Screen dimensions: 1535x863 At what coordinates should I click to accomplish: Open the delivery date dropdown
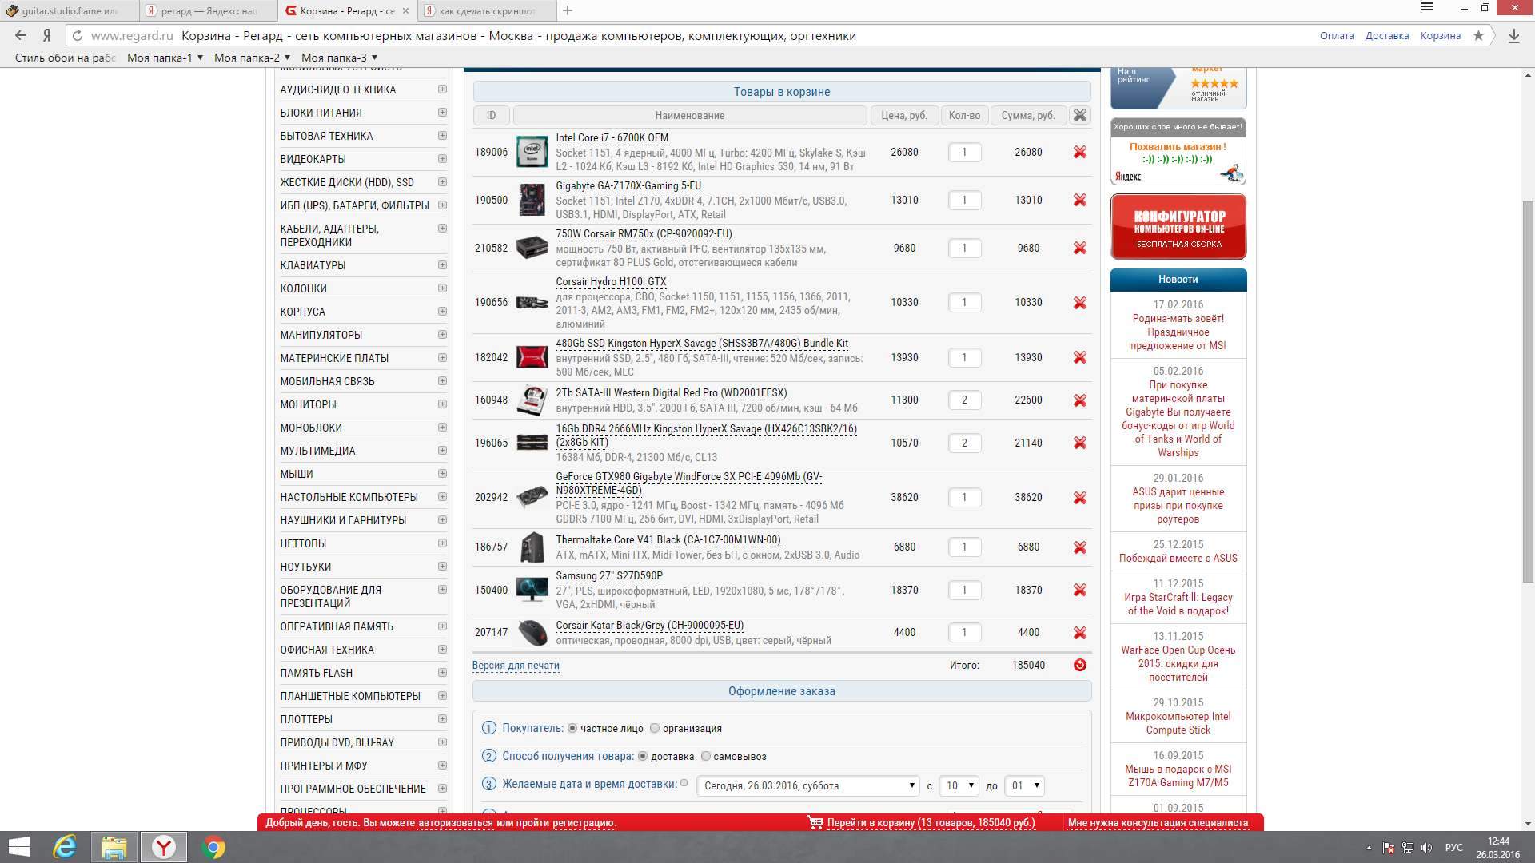[x=807, y=785]
